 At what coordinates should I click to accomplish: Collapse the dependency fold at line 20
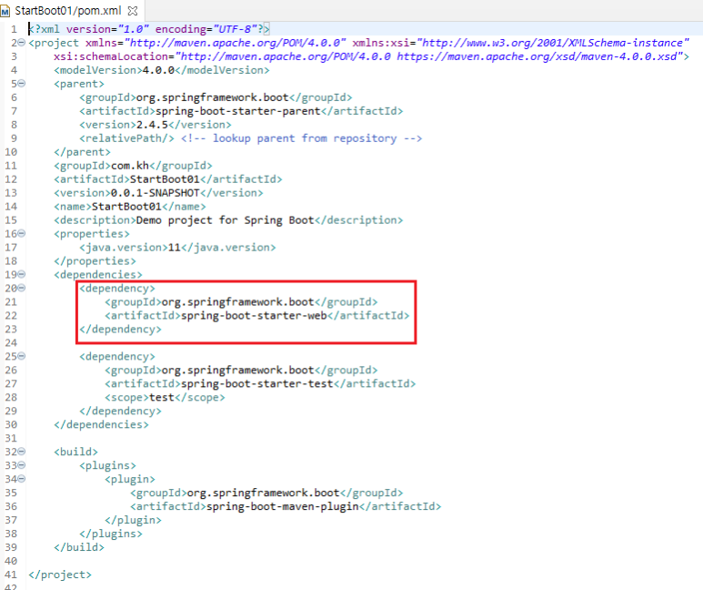pos(22,288)
